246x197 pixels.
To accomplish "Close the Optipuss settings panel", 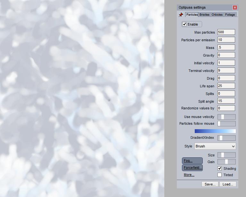I will coord(235,7).
